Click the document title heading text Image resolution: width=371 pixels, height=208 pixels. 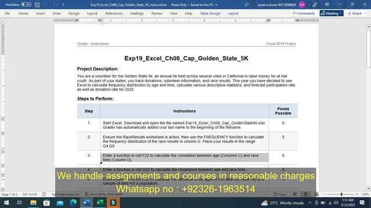point(186,58)
